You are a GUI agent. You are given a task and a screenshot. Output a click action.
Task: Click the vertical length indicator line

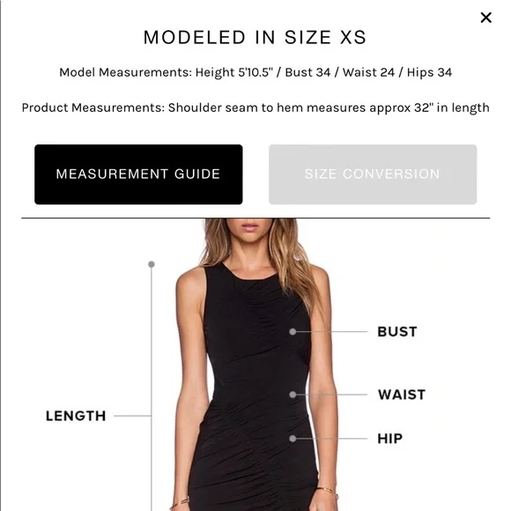coord(152,388)
